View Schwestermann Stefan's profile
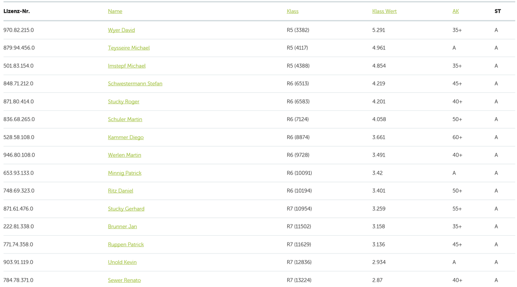 point(135,83)
